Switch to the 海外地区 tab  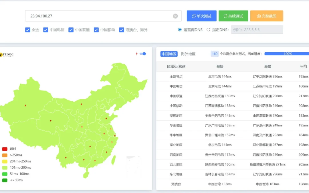pos(188,54)
